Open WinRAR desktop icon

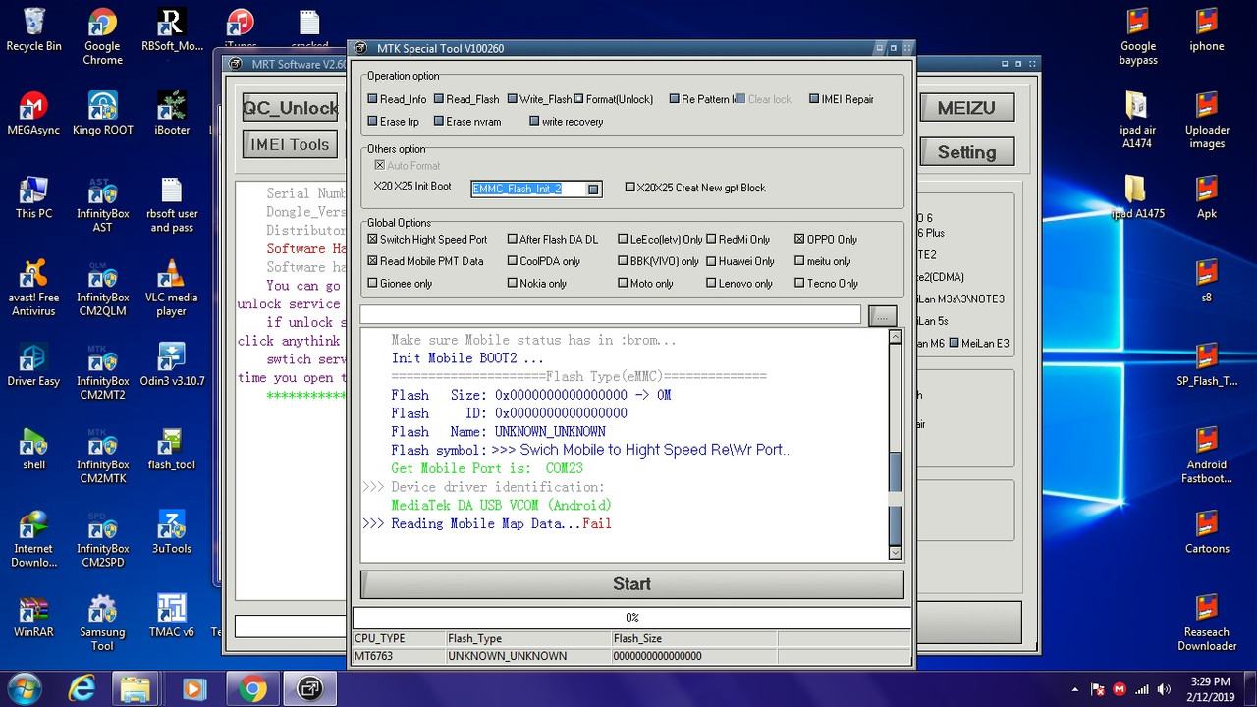(33, 616)
